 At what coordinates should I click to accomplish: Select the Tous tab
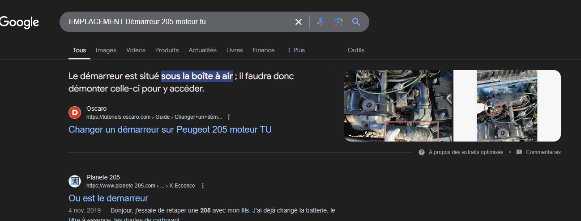[x=80, y=50]
